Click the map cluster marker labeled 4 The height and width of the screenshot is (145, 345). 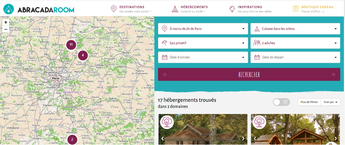click(83, 55)
